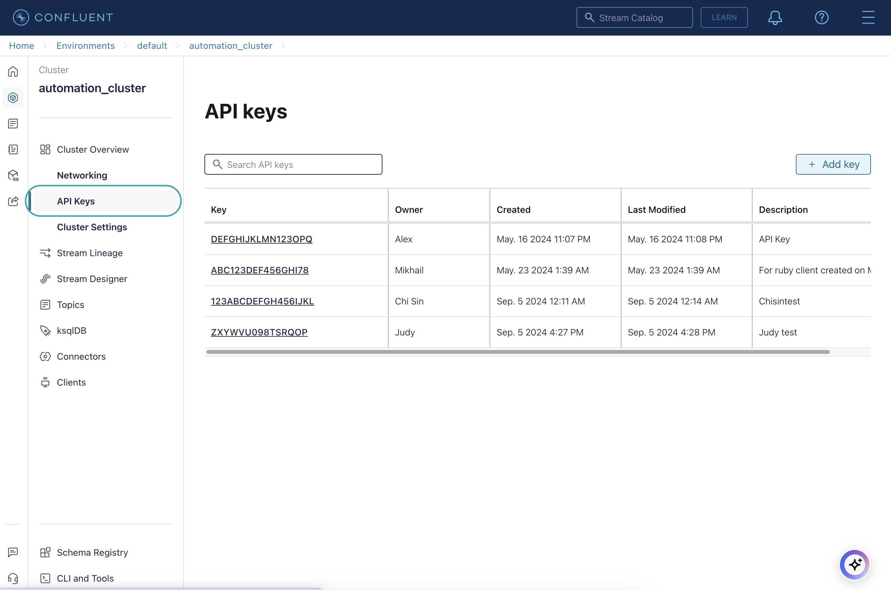
Task: Click the support headset icon at sidebar bottom
Action: [13, 578]
